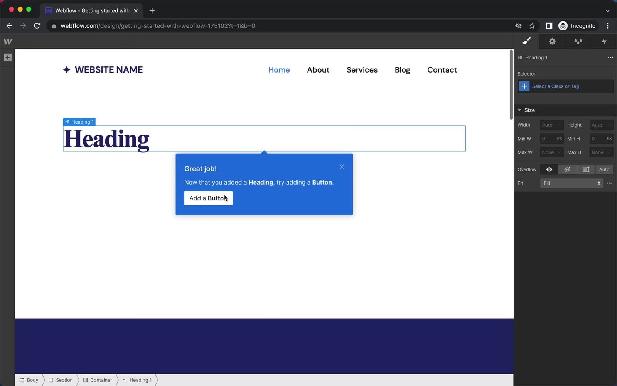Switch to the Services navigation item
617x386 pixels.
pyautogui.click(x=362, y=70)
